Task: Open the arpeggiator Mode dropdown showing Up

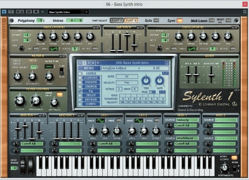Action: coord(127,76)
